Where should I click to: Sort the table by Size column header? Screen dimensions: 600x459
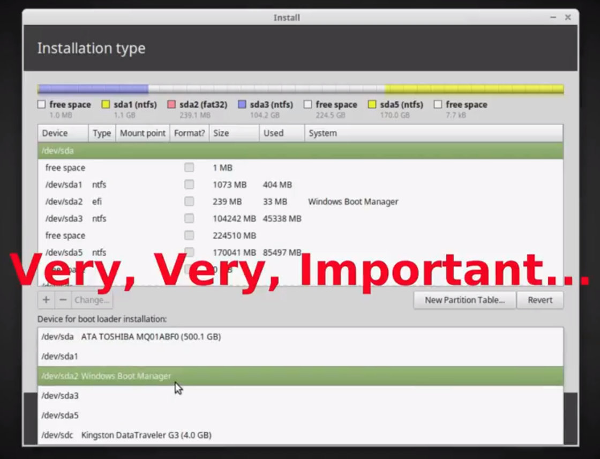pyautogui.click(x=234, y=133)
